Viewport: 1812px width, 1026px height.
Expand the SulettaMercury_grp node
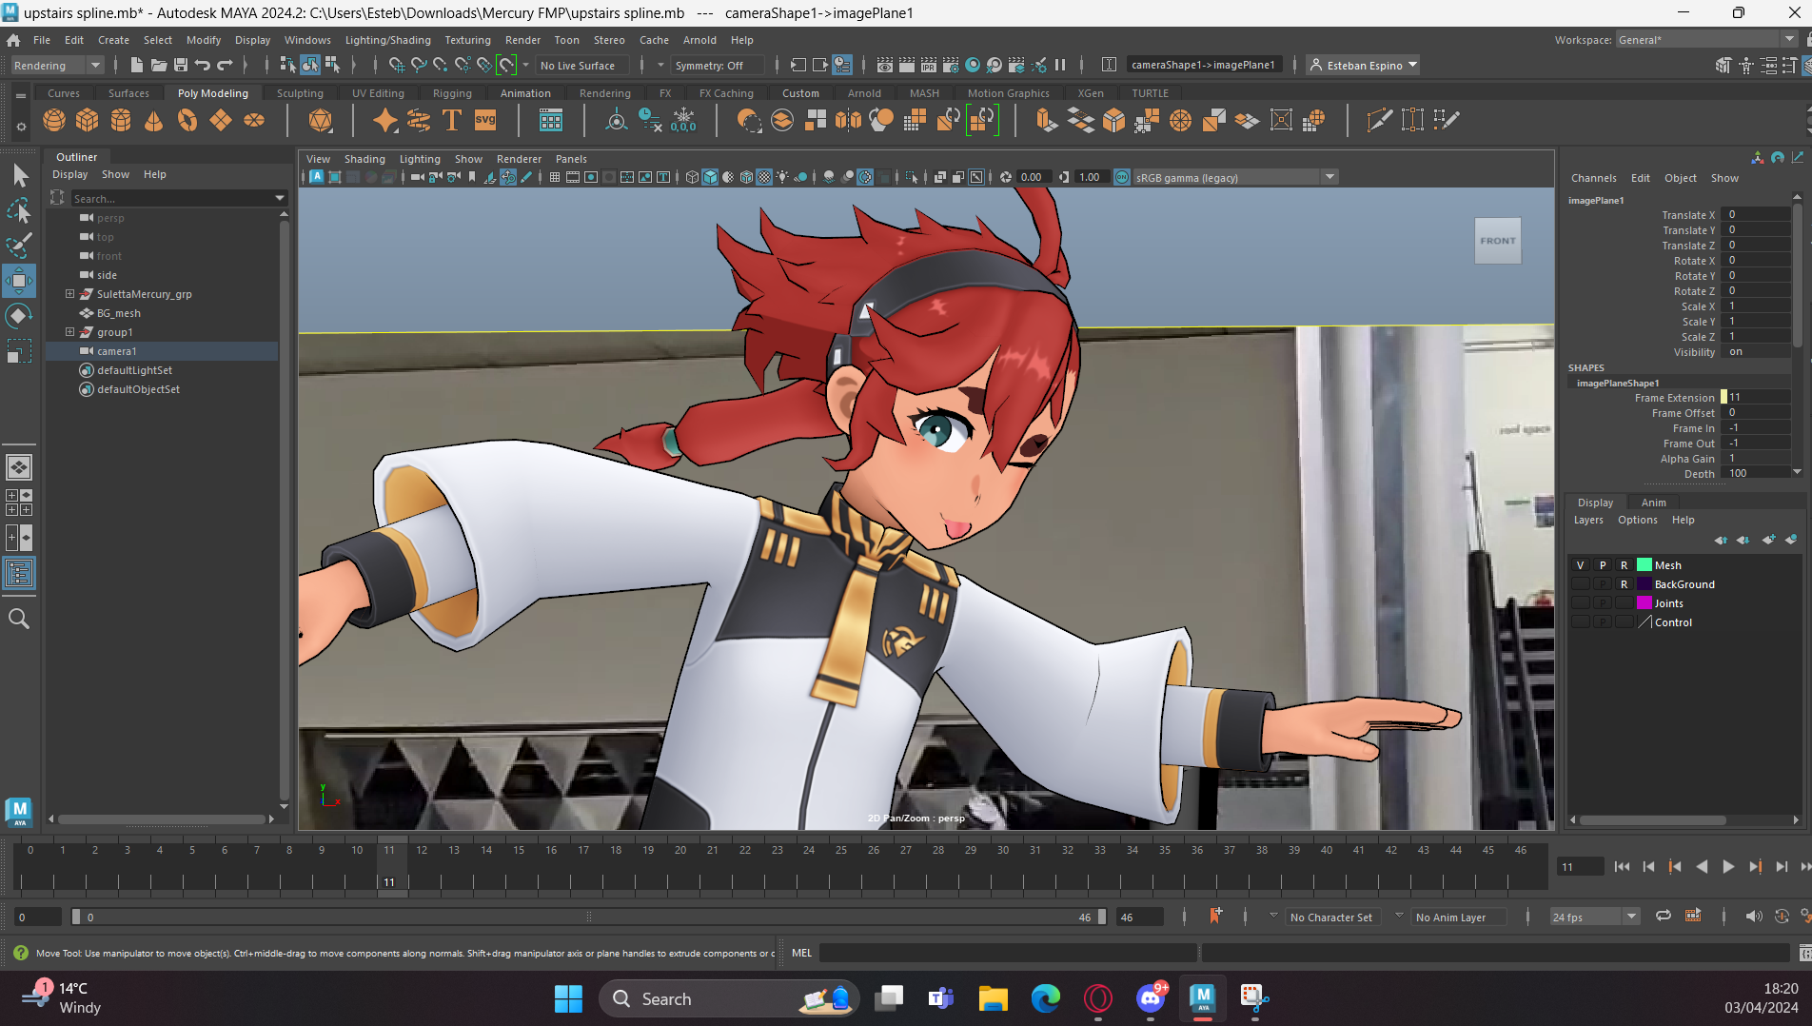coord(69,294)
